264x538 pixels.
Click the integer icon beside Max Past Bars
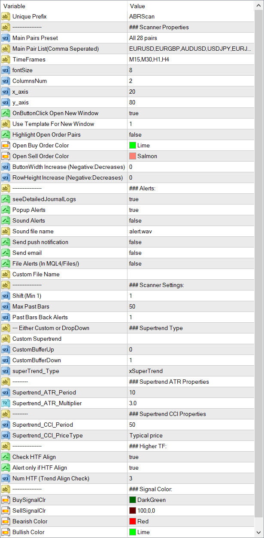tap(6, 306)
